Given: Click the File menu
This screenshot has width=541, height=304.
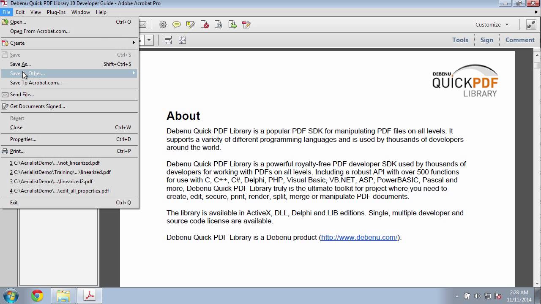Looking at the screenshot, I should [6, 12].
